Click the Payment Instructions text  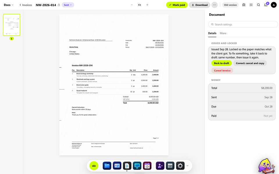pos(78,107)
